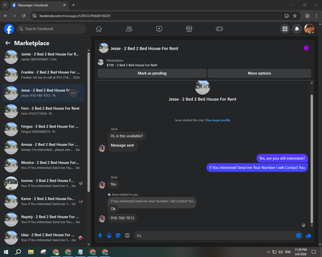Click the 918-760-7013 message bubble

coord(122,218)
